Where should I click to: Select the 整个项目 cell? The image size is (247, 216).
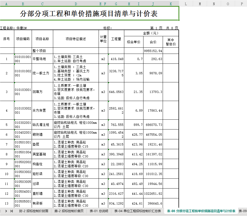coord(42,51)
